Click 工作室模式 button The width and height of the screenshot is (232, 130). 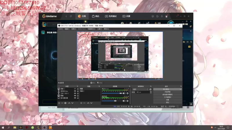(x=168, y=97)
